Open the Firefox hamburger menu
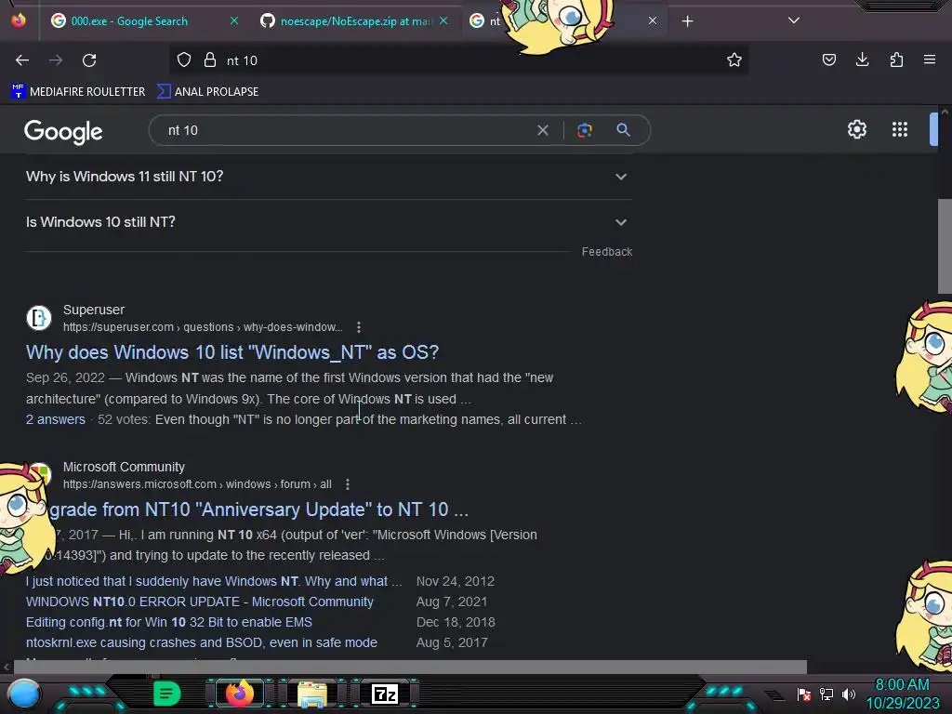 tap(930, 59)
